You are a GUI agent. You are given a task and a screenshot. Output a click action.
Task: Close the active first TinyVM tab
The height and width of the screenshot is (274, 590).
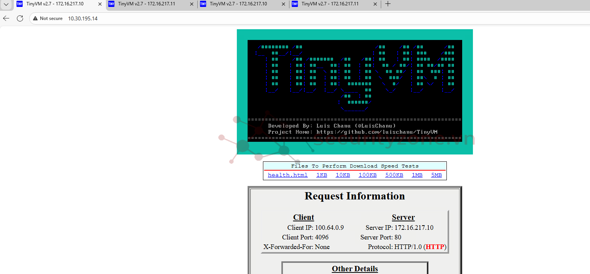pyautogui.click(x=100, y=4)
